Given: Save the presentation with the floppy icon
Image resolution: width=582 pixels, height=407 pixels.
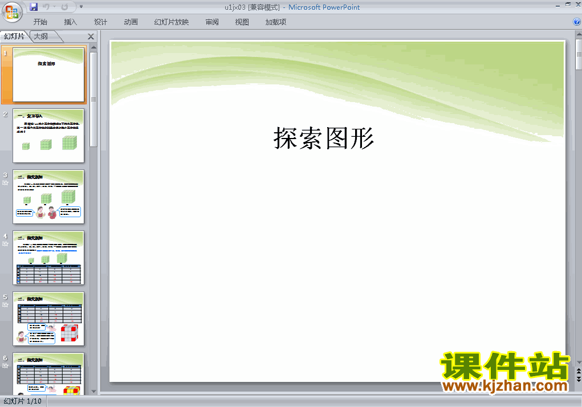Looking at the screenshot, I should pos(34,7).
